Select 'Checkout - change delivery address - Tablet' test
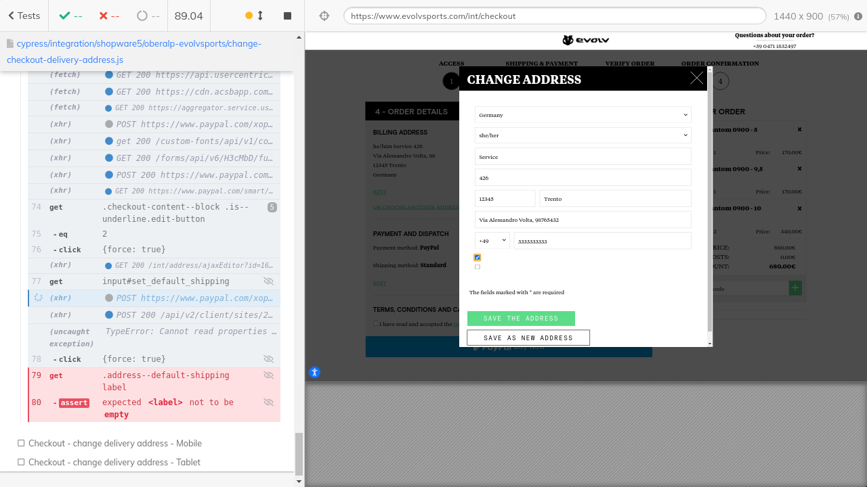 114,463
